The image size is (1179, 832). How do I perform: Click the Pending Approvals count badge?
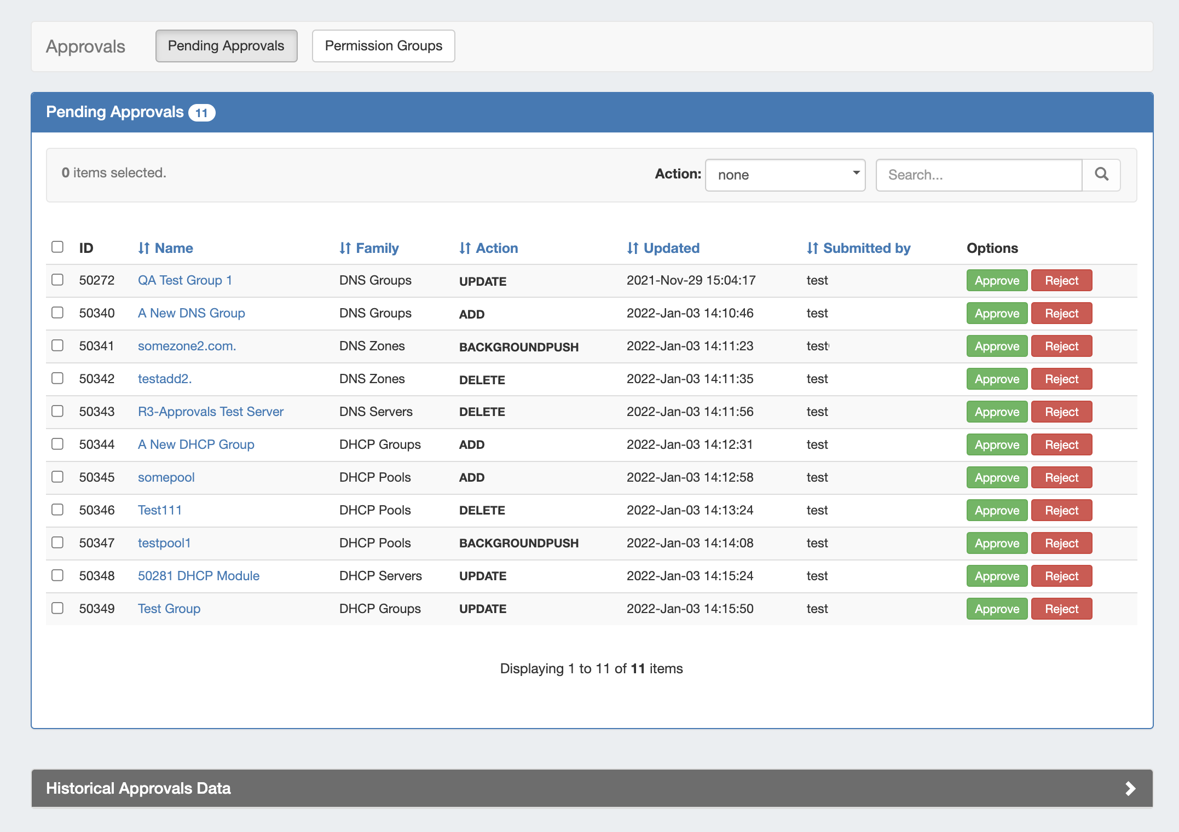pyautogui.click(x=201, y=113)
